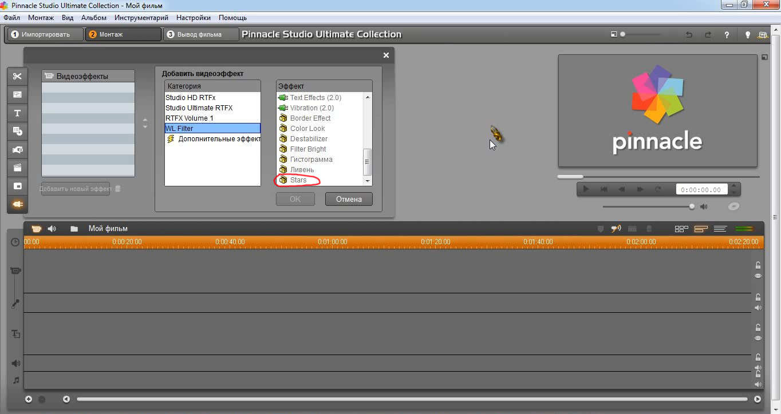Viewport: 781px width, 414px height.
Task: Click the preview scrubber bar
Action: (658, 177)
